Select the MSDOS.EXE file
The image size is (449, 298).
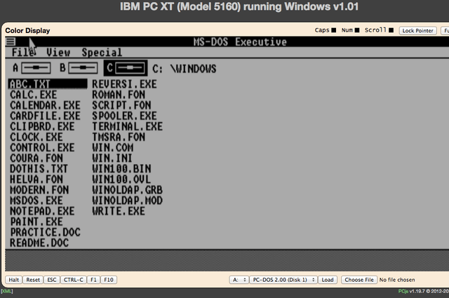pos(36,201)
